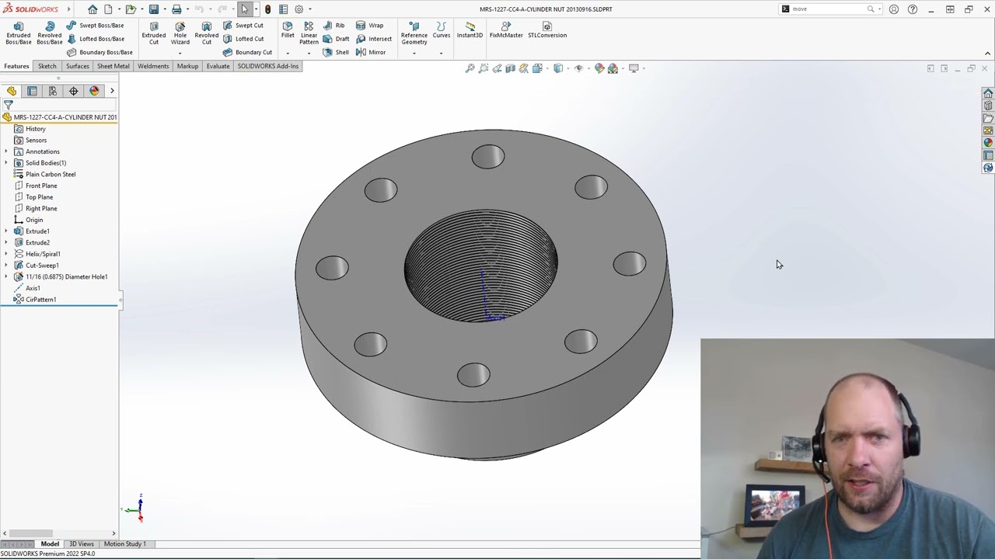The image size is (995, 559).
Task: Apply the Shell feature
Action: (x=336, y=52)
